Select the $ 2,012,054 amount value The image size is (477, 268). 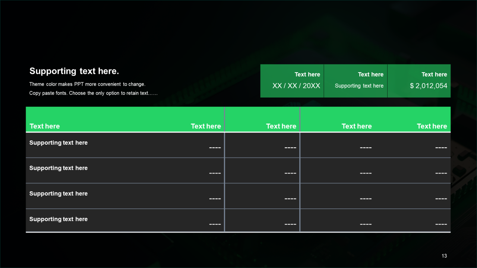point(428,86)
